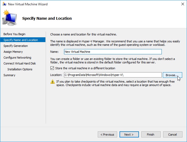Viewport: 187px width, 142px height.
Task: Click the Previous button
Action: click(107, 135)
